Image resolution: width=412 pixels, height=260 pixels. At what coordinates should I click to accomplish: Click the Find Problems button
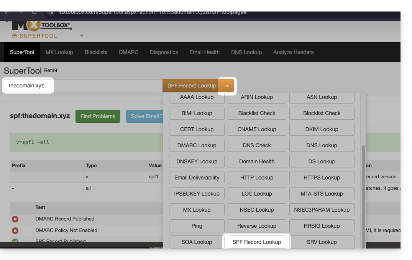(98, 116)
